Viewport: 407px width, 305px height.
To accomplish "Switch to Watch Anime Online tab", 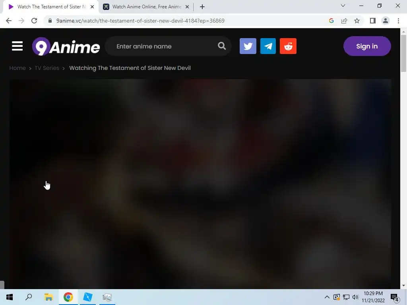I will tap(147, 7).
